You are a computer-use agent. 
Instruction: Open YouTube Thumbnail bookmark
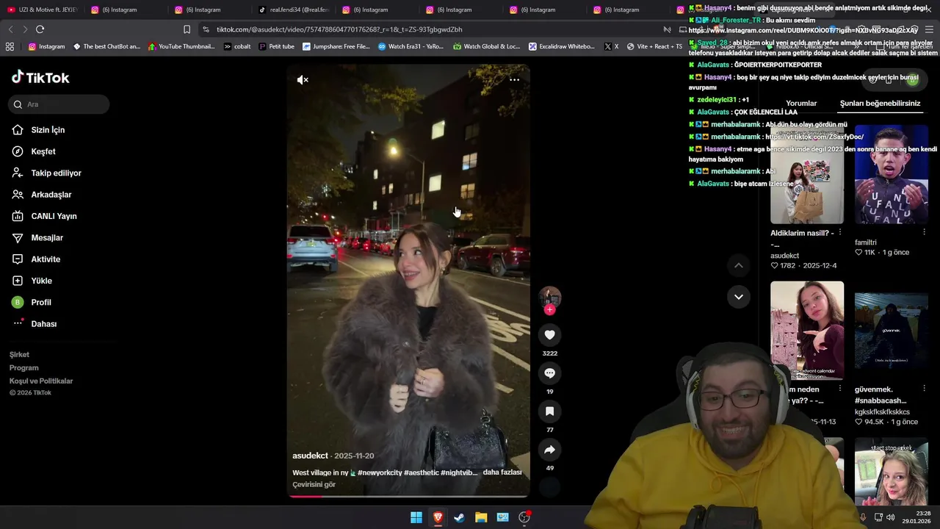click(181, 46)
